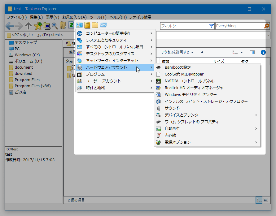Click the brown file cabinet toolbar icon
Image resolution: width=276 pixels, height=216 pixels.
pyautogui.click(x=63, y=25)
